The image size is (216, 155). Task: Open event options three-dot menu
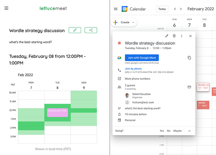click(x=181, y=36)
